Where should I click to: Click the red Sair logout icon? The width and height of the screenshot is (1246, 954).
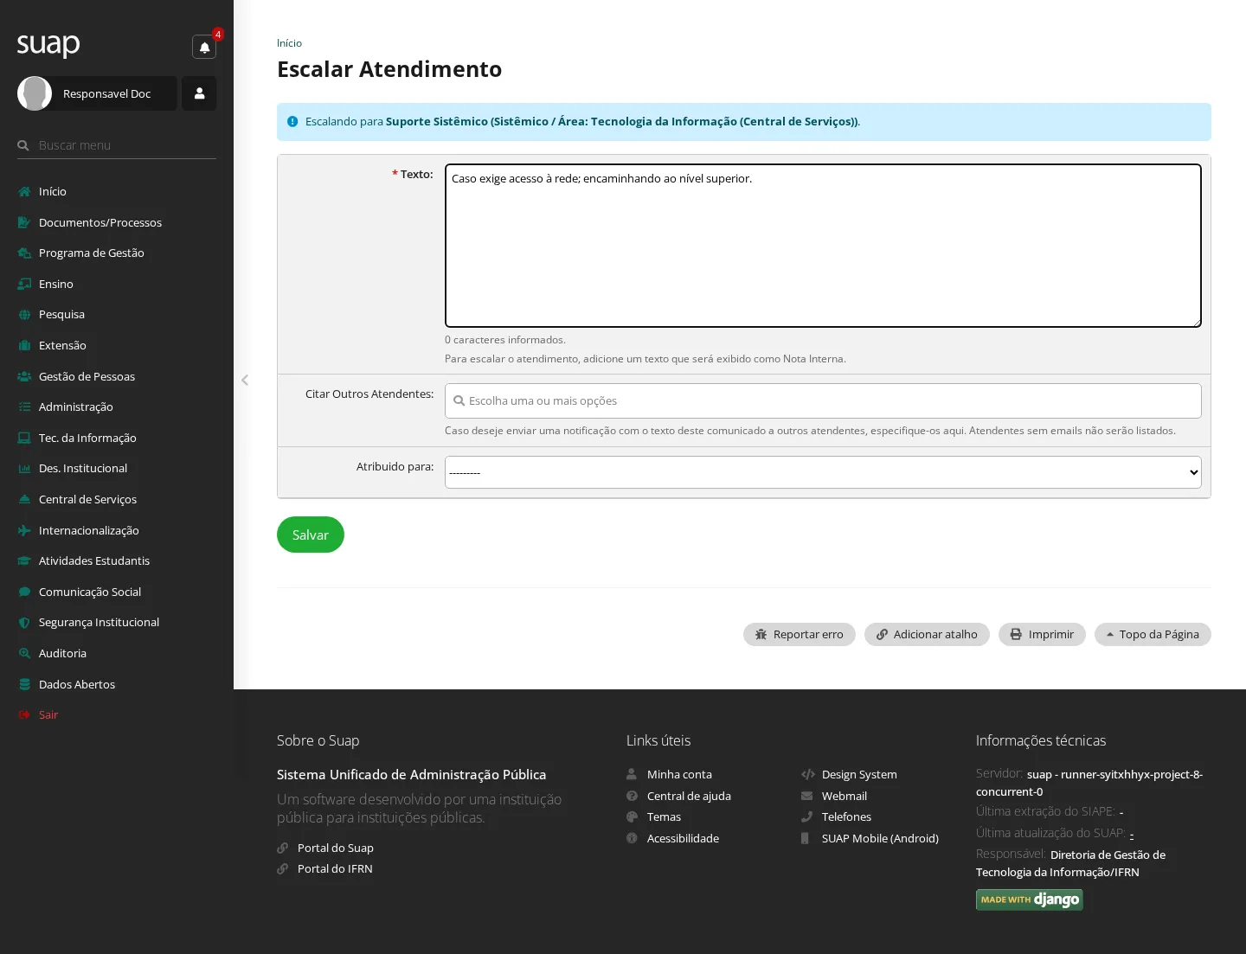pos(24,714)
